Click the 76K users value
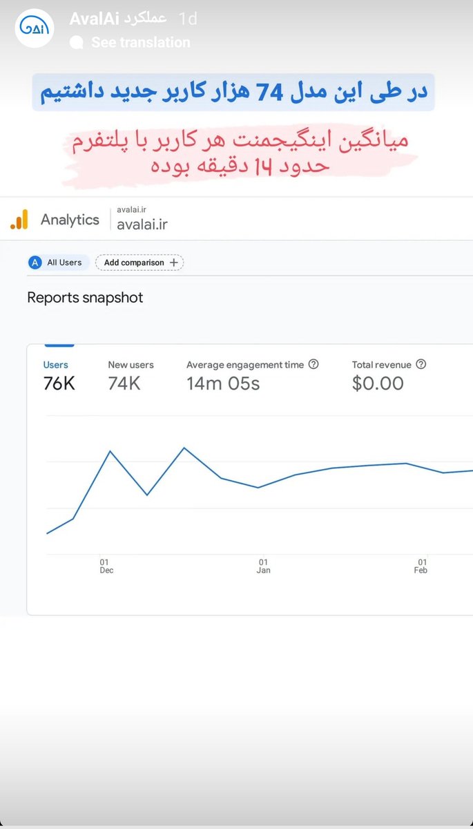473x829 pixels. (59, 384)
